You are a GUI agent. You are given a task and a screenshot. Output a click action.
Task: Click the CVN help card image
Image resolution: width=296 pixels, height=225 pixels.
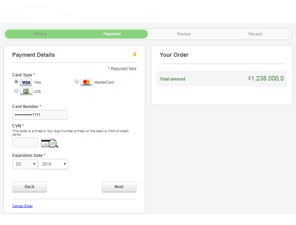(49, 143)
